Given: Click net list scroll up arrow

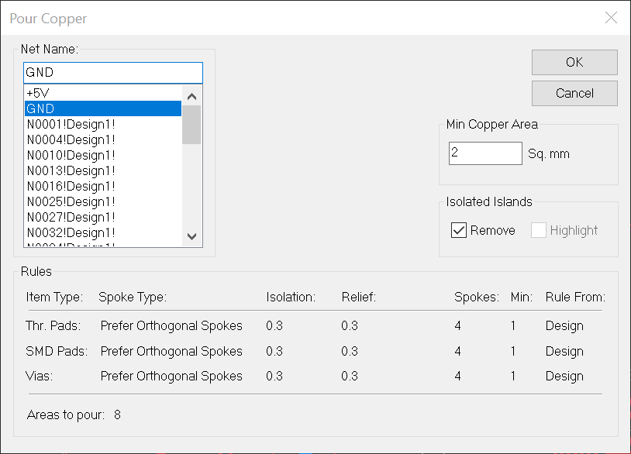Looking at the screenshot, I should point(192,96).
